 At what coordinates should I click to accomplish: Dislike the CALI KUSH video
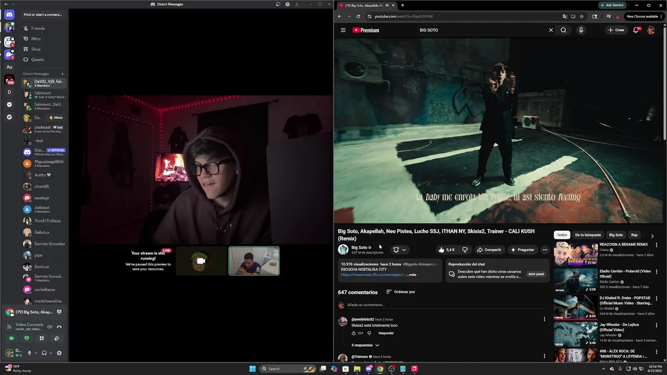(x=465, y=249)
